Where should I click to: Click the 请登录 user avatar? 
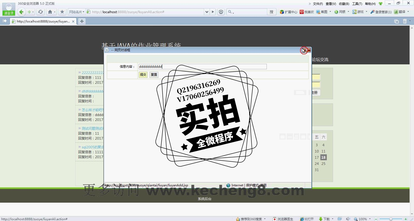[9, 9]
